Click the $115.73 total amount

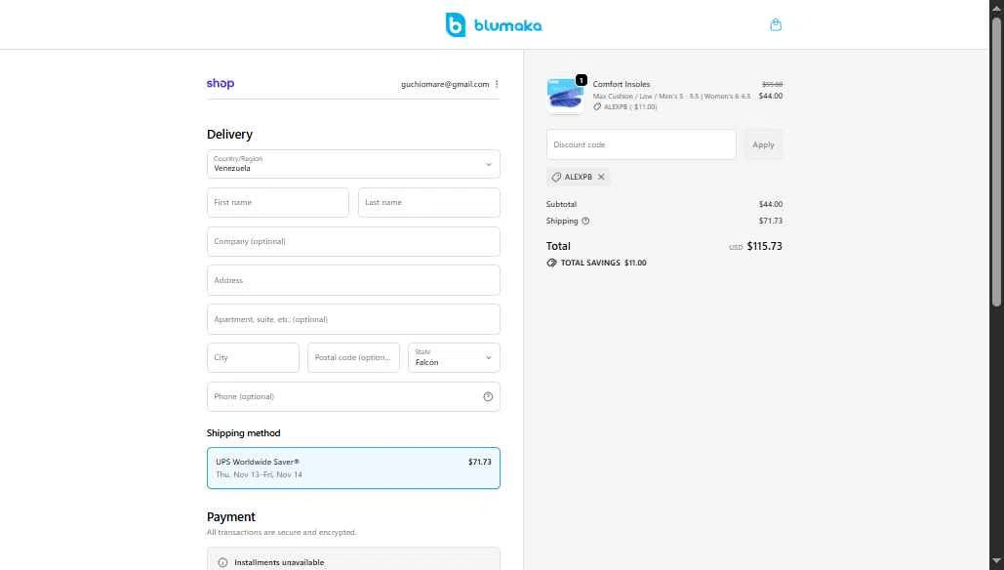click(x=765, y=246)
